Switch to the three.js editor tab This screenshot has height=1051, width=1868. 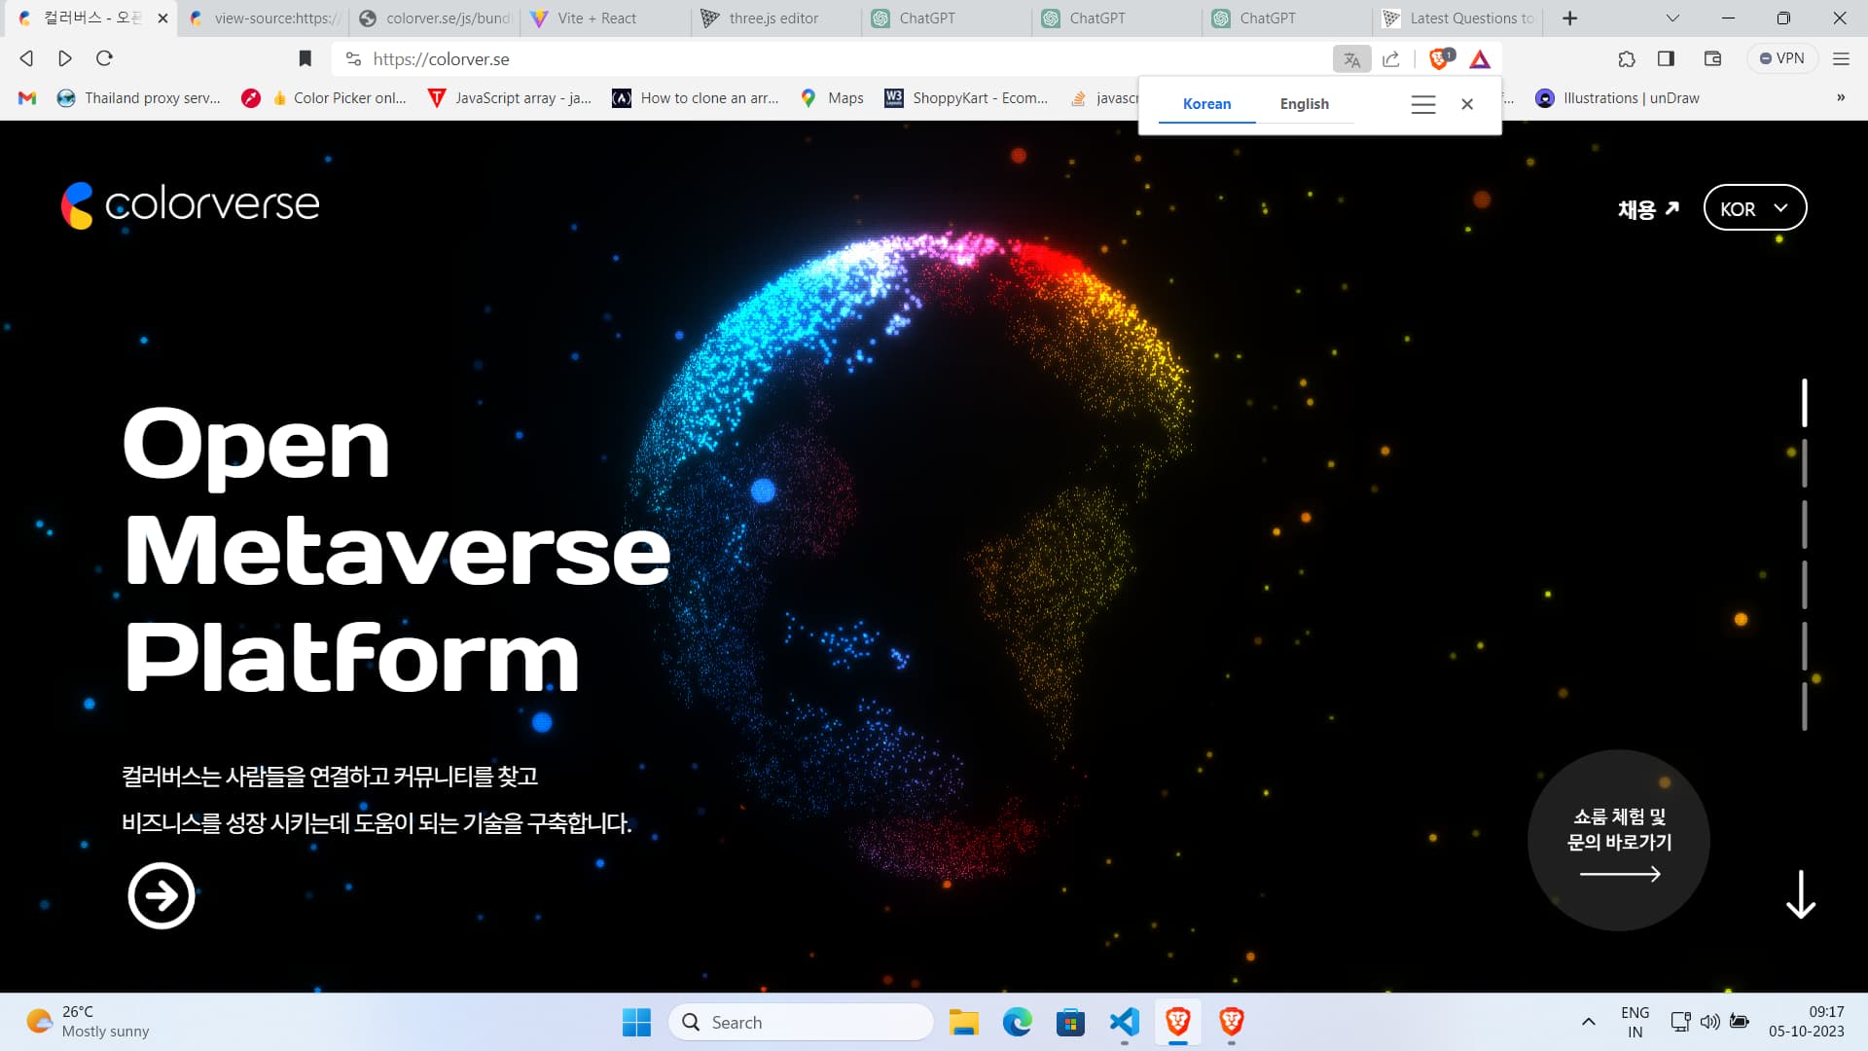(x=773, y=18)
